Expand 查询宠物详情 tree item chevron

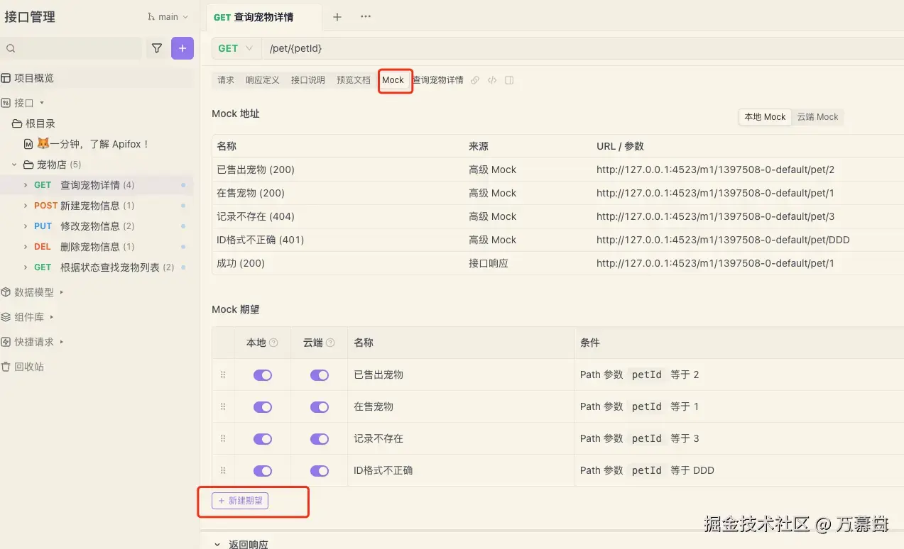point(26,185)
